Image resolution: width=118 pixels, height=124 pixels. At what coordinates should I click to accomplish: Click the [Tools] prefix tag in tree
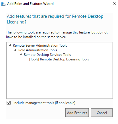point(34,59)
